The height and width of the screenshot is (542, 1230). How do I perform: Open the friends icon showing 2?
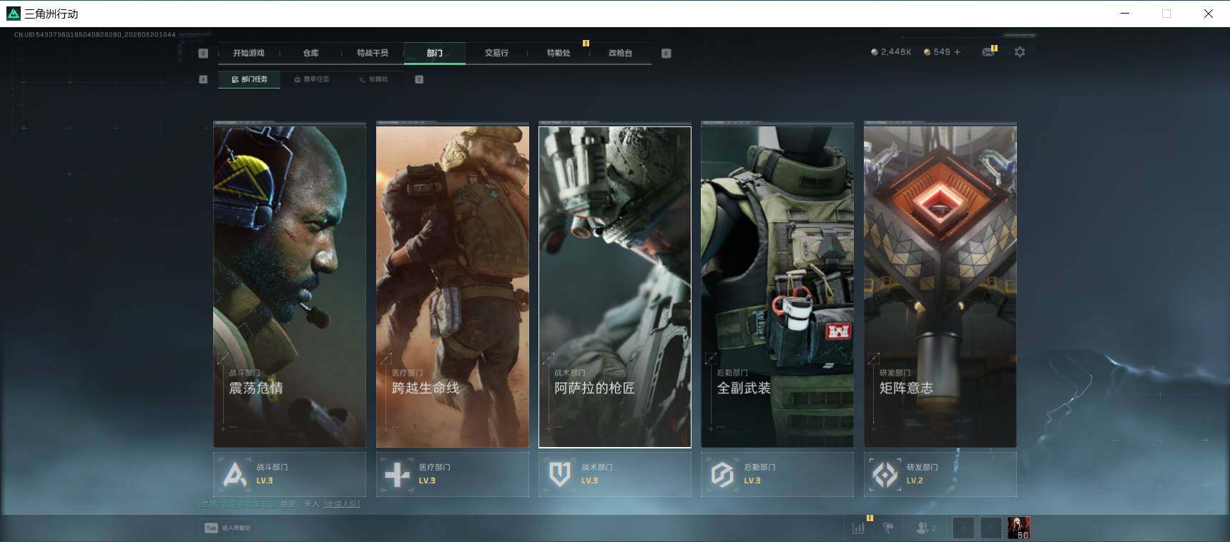tap(925, 528)
